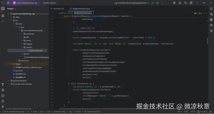Viewport: 214px width, 114px height.
Task: Expand the resources folder
Action: (x=16, y=61)
